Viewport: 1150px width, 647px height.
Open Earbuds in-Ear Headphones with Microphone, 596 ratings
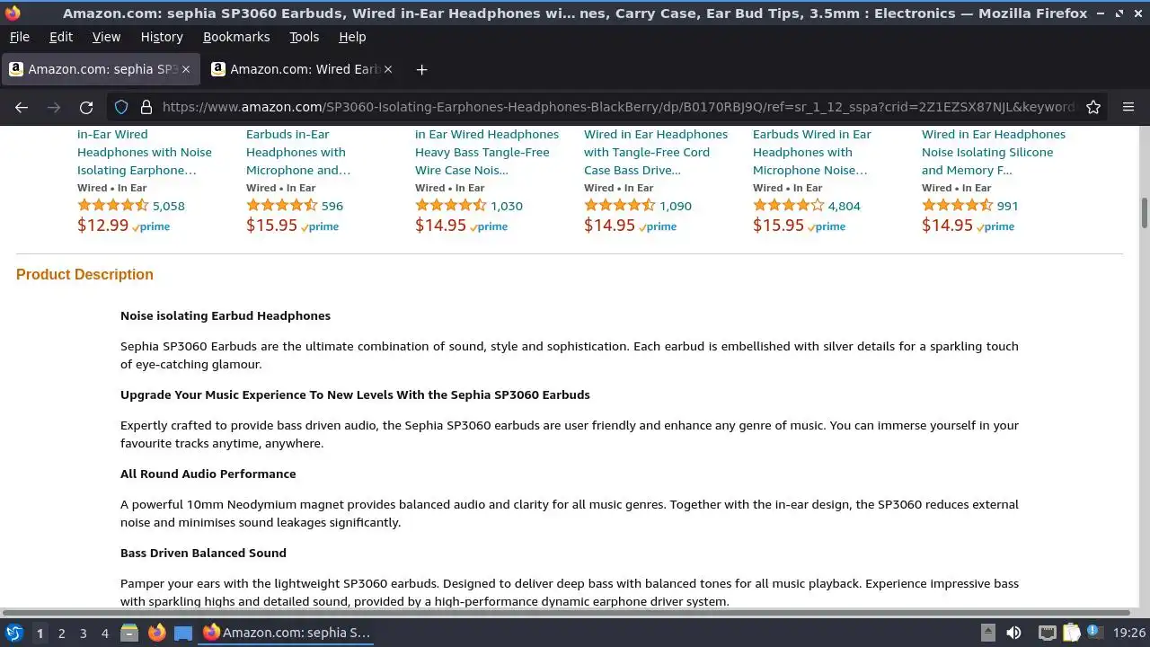click(298, 152)
